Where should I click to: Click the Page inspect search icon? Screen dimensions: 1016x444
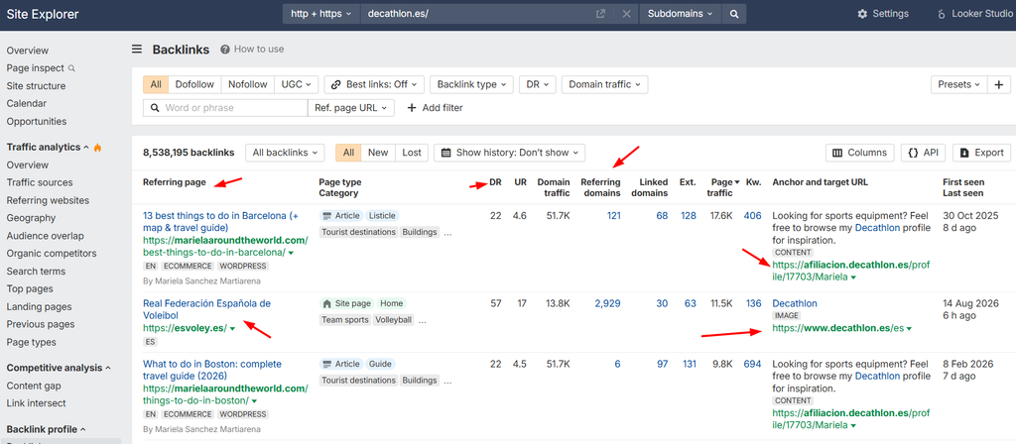coord(71,68)
